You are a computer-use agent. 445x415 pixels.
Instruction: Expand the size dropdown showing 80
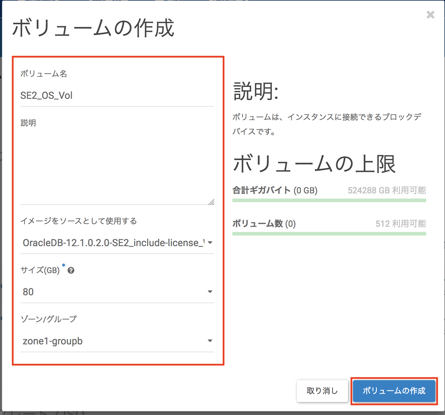point(117,292)
